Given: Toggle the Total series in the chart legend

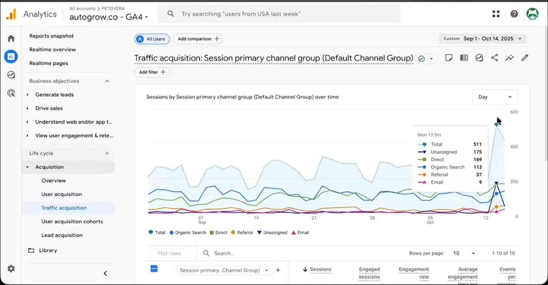Looking at the screenshot, I should click(158, 233).
